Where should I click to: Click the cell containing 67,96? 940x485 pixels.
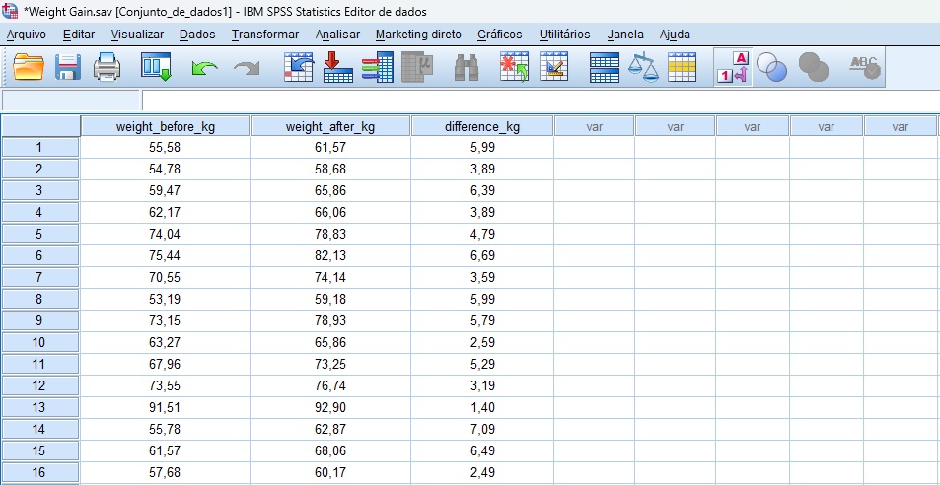tap(165, 364)
